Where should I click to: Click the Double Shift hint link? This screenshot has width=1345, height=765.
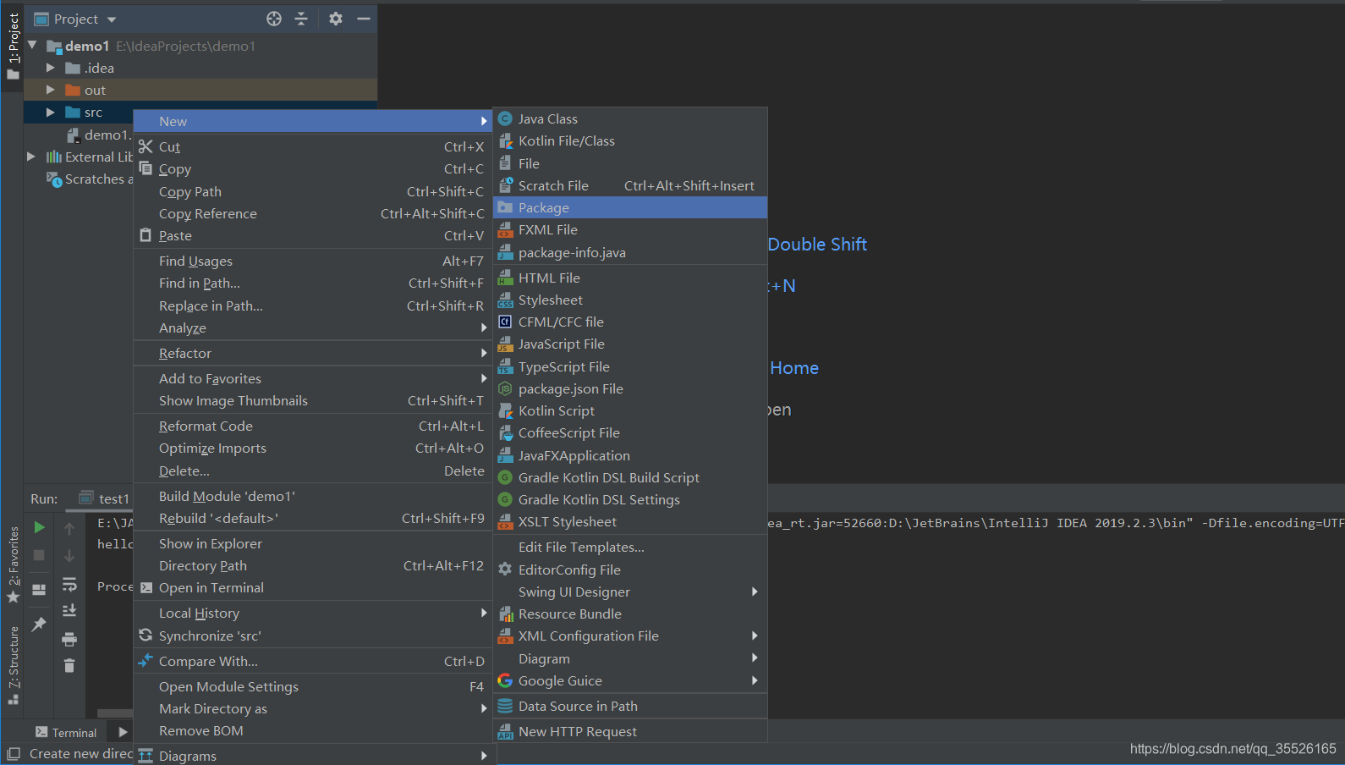pos(817,245)
